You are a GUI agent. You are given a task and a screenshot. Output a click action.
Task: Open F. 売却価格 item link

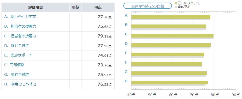point(14,65)
